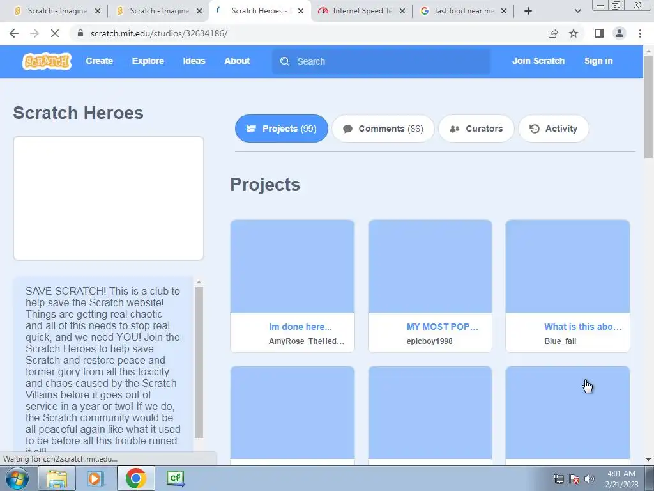Open Blue_fall author profile
Image resolution: width=654 pixels, height=491 pixels.
click(x=560, y=341)
